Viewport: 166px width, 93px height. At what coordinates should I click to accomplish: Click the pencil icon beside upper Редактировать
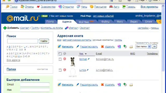(x=78, y=47)
